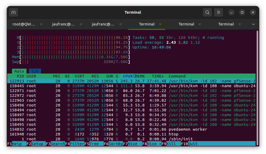This screenshot has width=266, height=154.
Task: Open the F6 SortBy menu
Action: pos(113,144)
